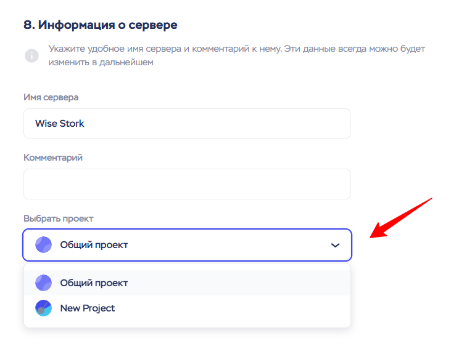
Task: Collapse the project list using the chevron arrow
Action: (335, 245)
